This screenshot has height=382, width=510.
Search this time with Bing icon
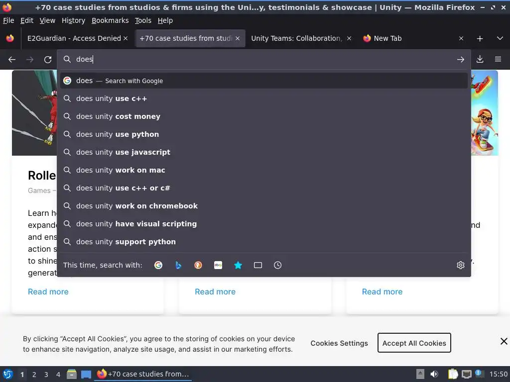pos(178,265)
